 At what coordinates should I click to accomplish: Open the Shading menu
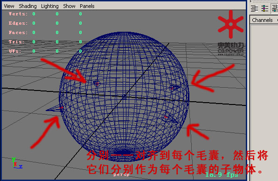(x=28, y=6)
